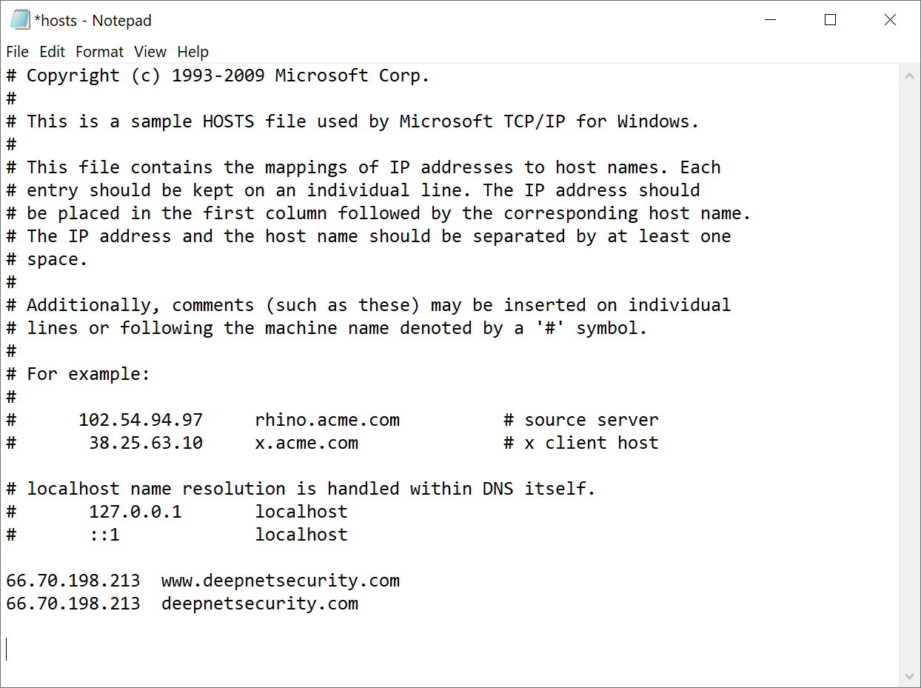
Task: Click the x.acme.com example hostname
Action: tap(306, 443)
